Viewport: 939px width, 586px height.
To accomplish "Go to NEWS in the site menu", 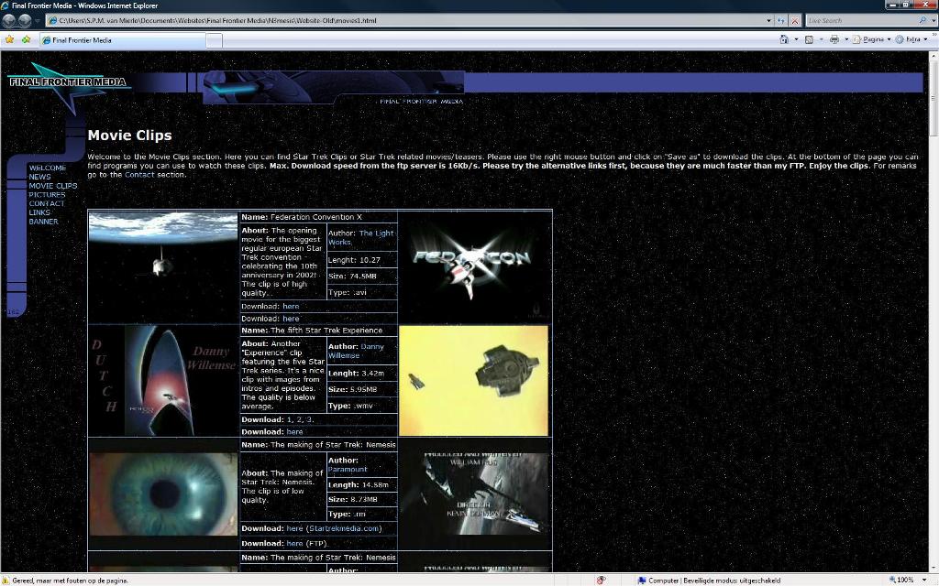I will pos(39,177).
